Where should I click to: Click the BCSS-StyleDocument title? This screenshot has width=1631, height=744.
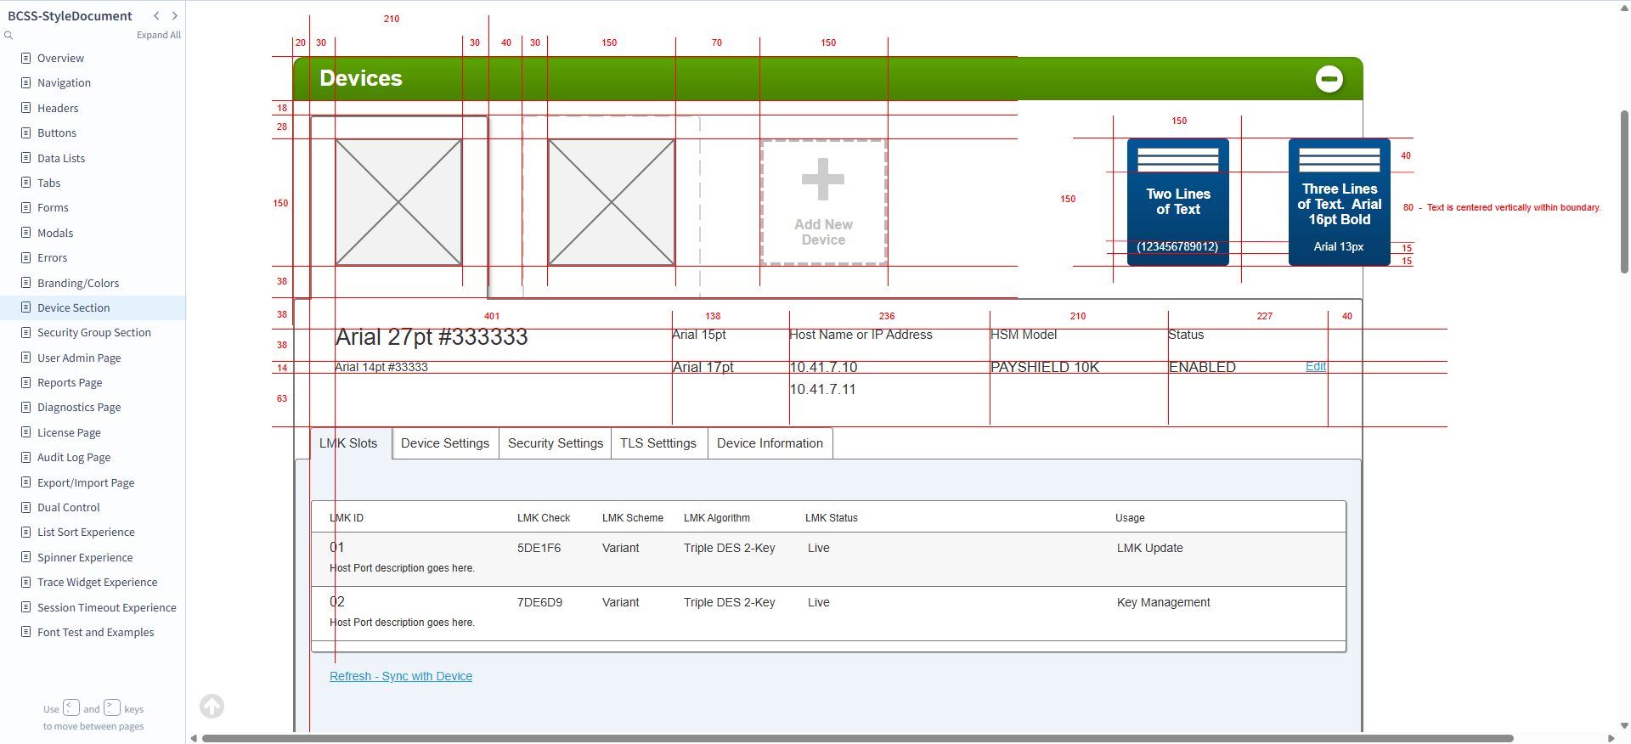tap(70, 15)
